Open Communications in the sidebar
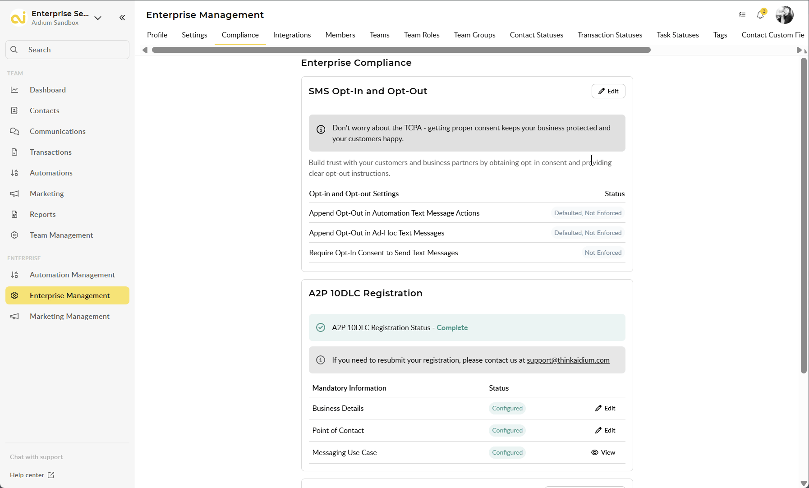809x488 pixels. coord(68,131)
